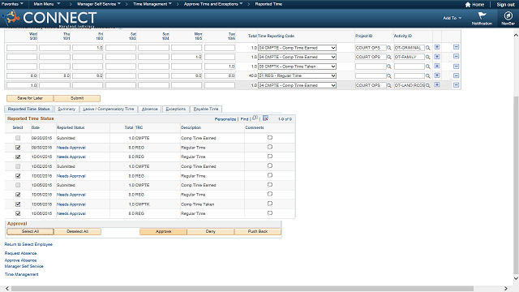Open the CMPTK Comp Time Taken dropdown
519x292 pixels.
tap(297, 67)
